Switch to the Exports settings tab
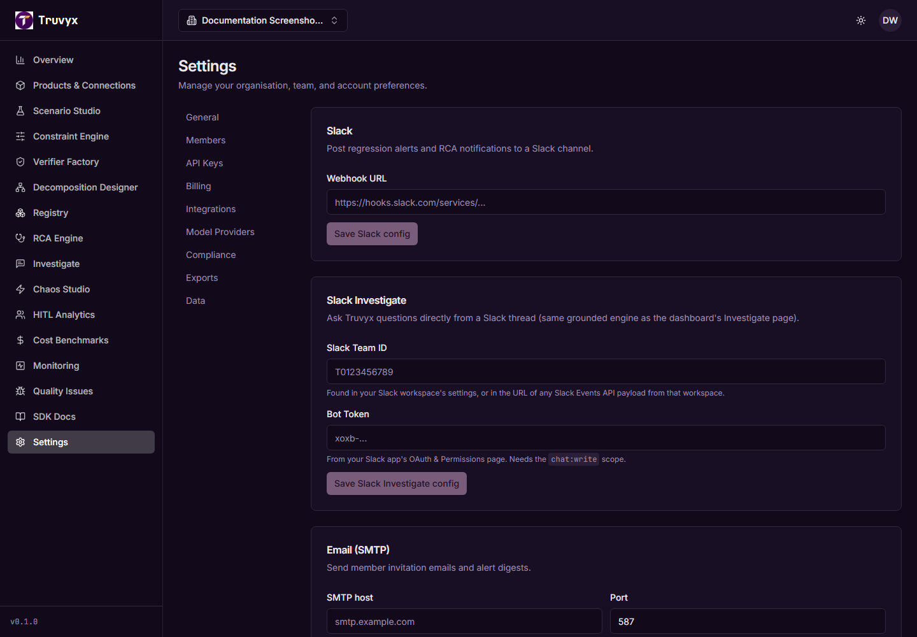917x637 pixels. pos(202,278)
